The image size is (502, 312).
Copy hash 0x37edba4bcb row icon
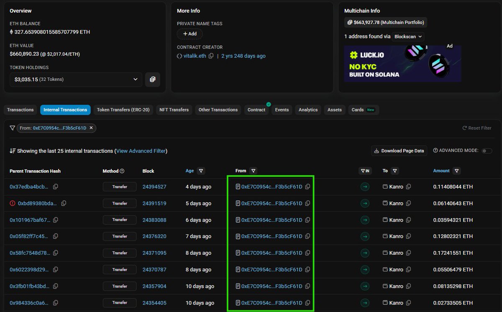pos(56,187)
